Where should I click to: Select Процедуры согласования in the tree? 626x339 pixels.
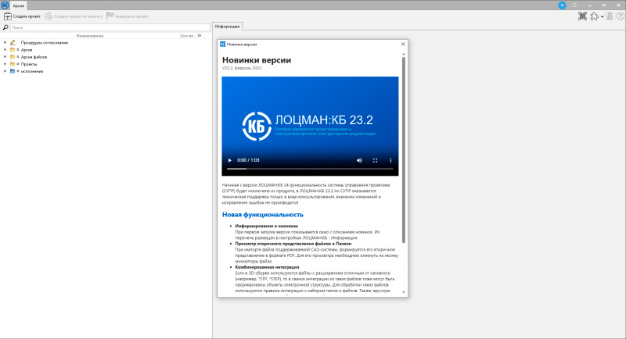(x=45, y=43)
